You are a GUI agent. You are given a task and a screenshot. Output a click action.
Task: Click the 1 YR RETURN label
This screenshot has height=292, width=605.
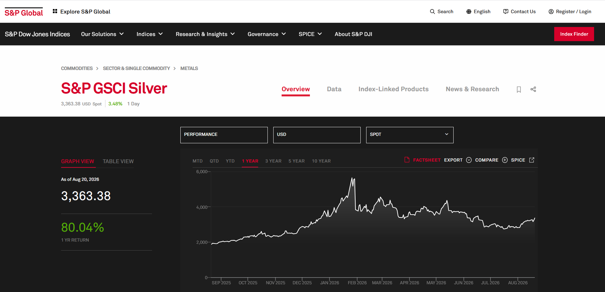[x=75, y=240]
